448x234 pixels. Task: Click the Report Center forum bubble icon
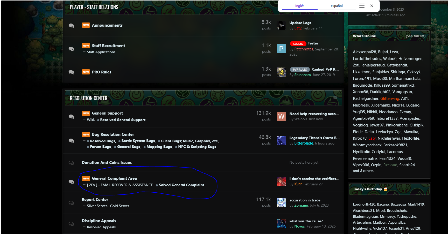pos(71,203)
